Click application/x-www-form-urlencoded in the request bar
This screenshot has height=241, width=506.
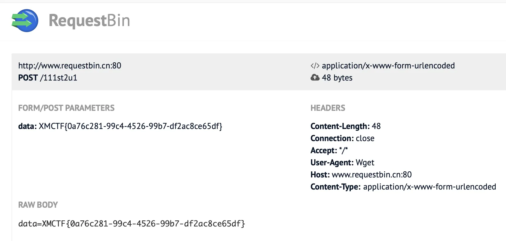click(388, 66)
